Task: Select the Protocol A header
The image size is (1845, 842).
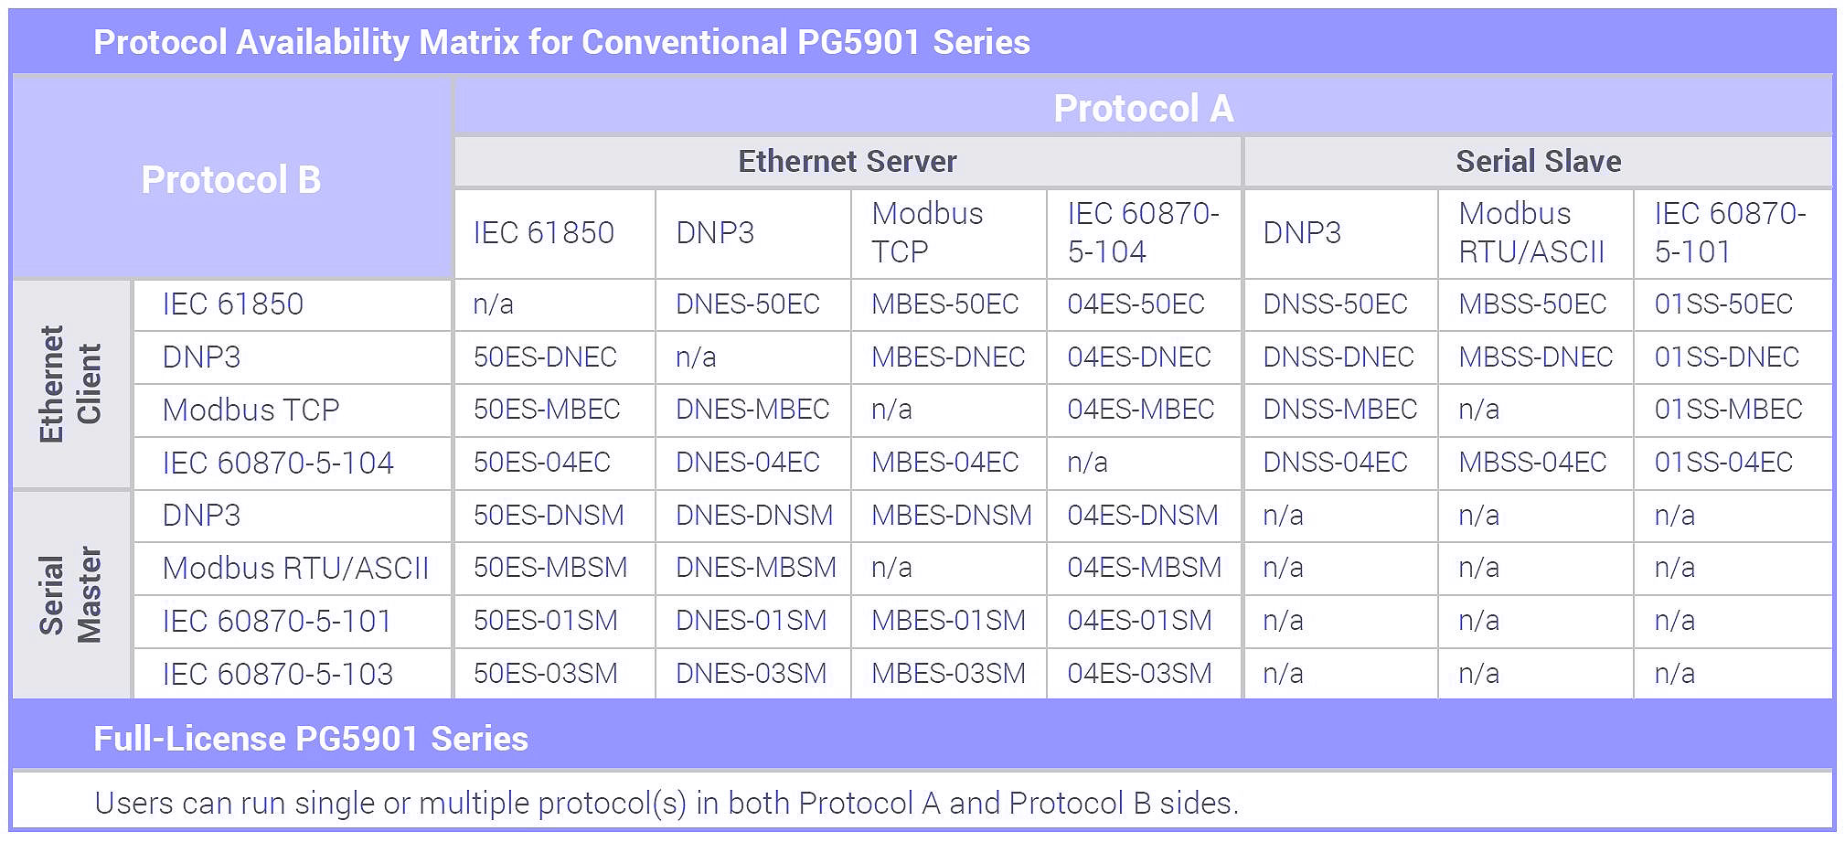Action: coord(1143,107)
